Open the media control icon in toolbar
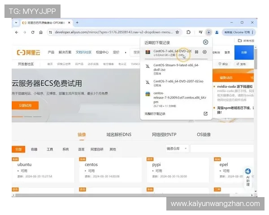Viewport: 269px width, 215px height. pos(200,32)
